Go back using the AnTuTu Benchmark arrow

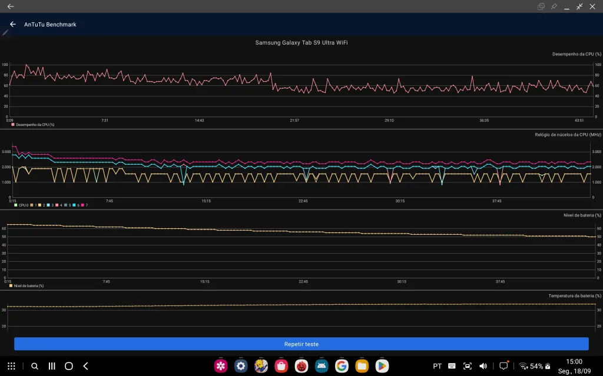[13, 25]
